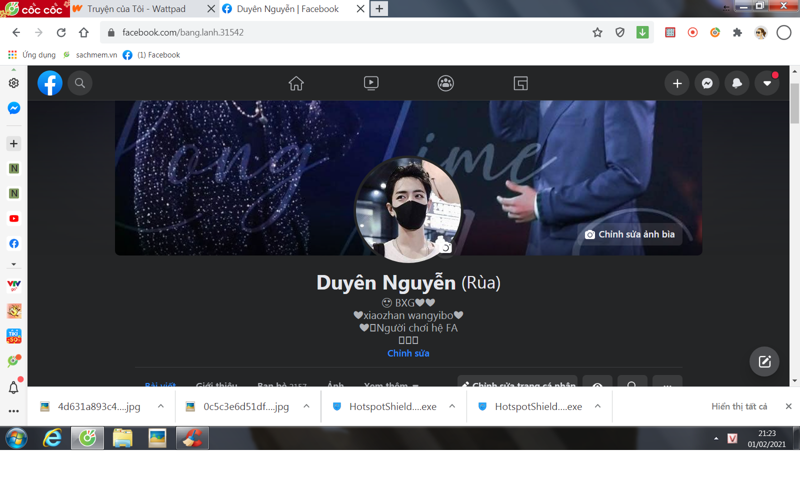The width and height of the screenshot is (800, 480).
Task: Open YouTube from the browser sidebar
Action: [x=14, y=218]
